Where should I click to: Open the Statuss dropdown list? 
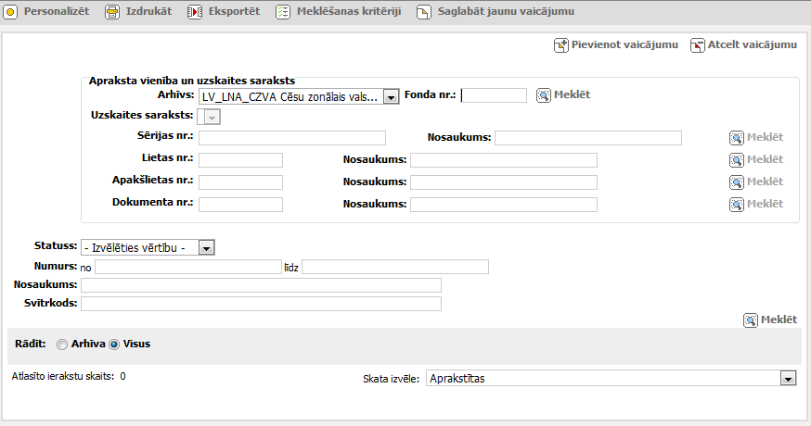pyautogui.click(x=207, y=247)
